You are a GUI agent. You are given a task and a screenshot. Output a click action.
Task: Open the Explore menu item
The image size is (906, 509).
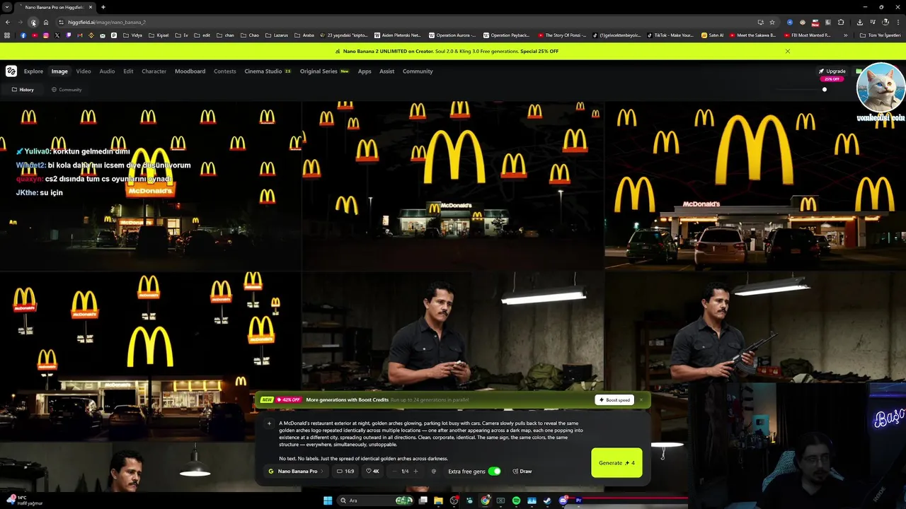click(33, 71)
